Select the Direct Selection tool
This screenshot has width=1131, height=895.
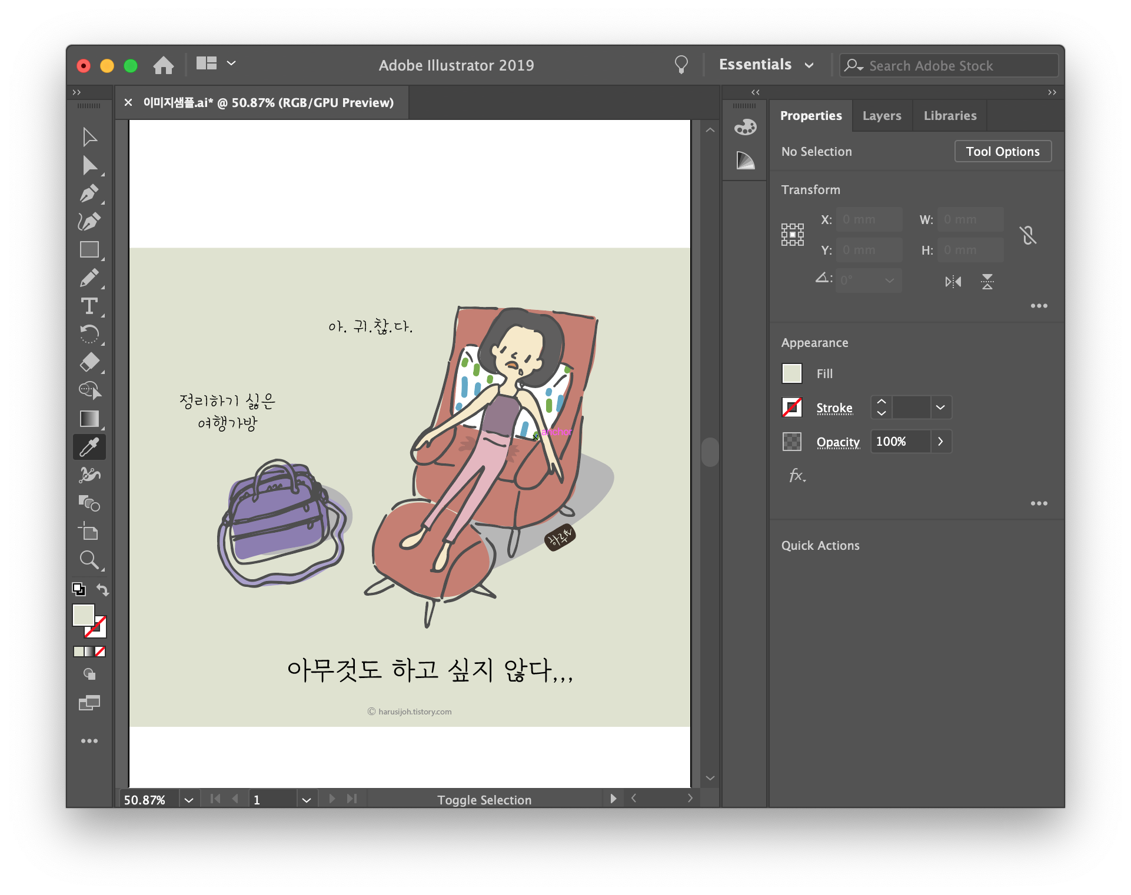[89, 166]
